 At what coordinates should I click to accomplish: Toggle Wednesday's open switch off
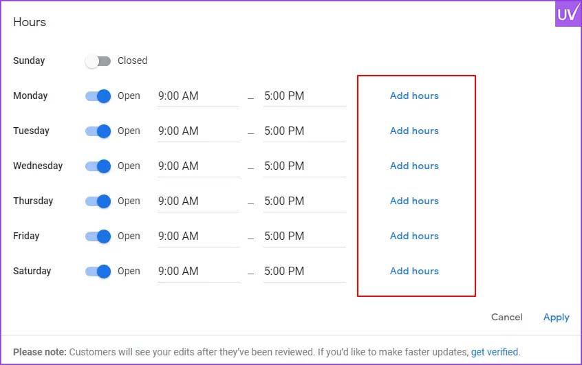(x=98, y=166)
